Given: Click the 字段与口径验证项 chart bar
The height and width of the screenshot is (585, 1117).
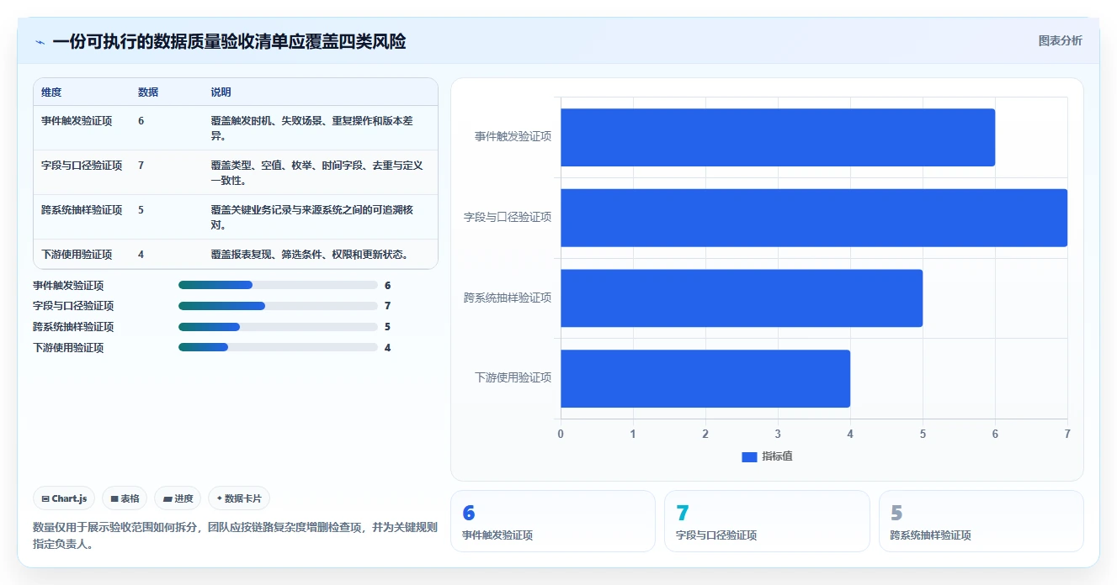Looking at the screenshot, I should [x=814, y=218].
